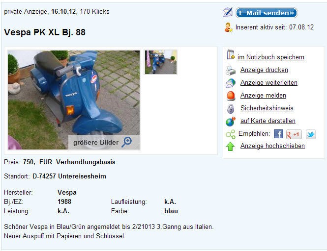Click the Anzeige hochschieben link
The image size is (327, 251).
click(272, 146)
